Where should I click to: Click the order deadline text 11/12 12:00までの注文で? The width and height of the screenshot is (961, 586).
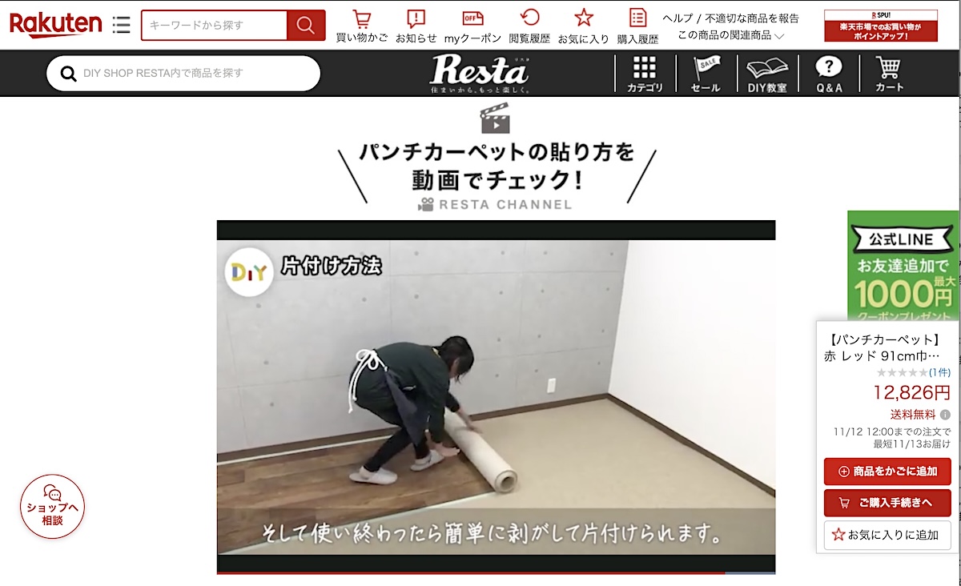click(892, 431)
